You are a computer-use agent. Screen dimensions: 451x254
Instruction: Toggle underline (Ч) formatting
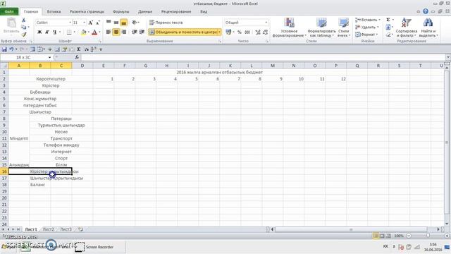coord(54,32)
